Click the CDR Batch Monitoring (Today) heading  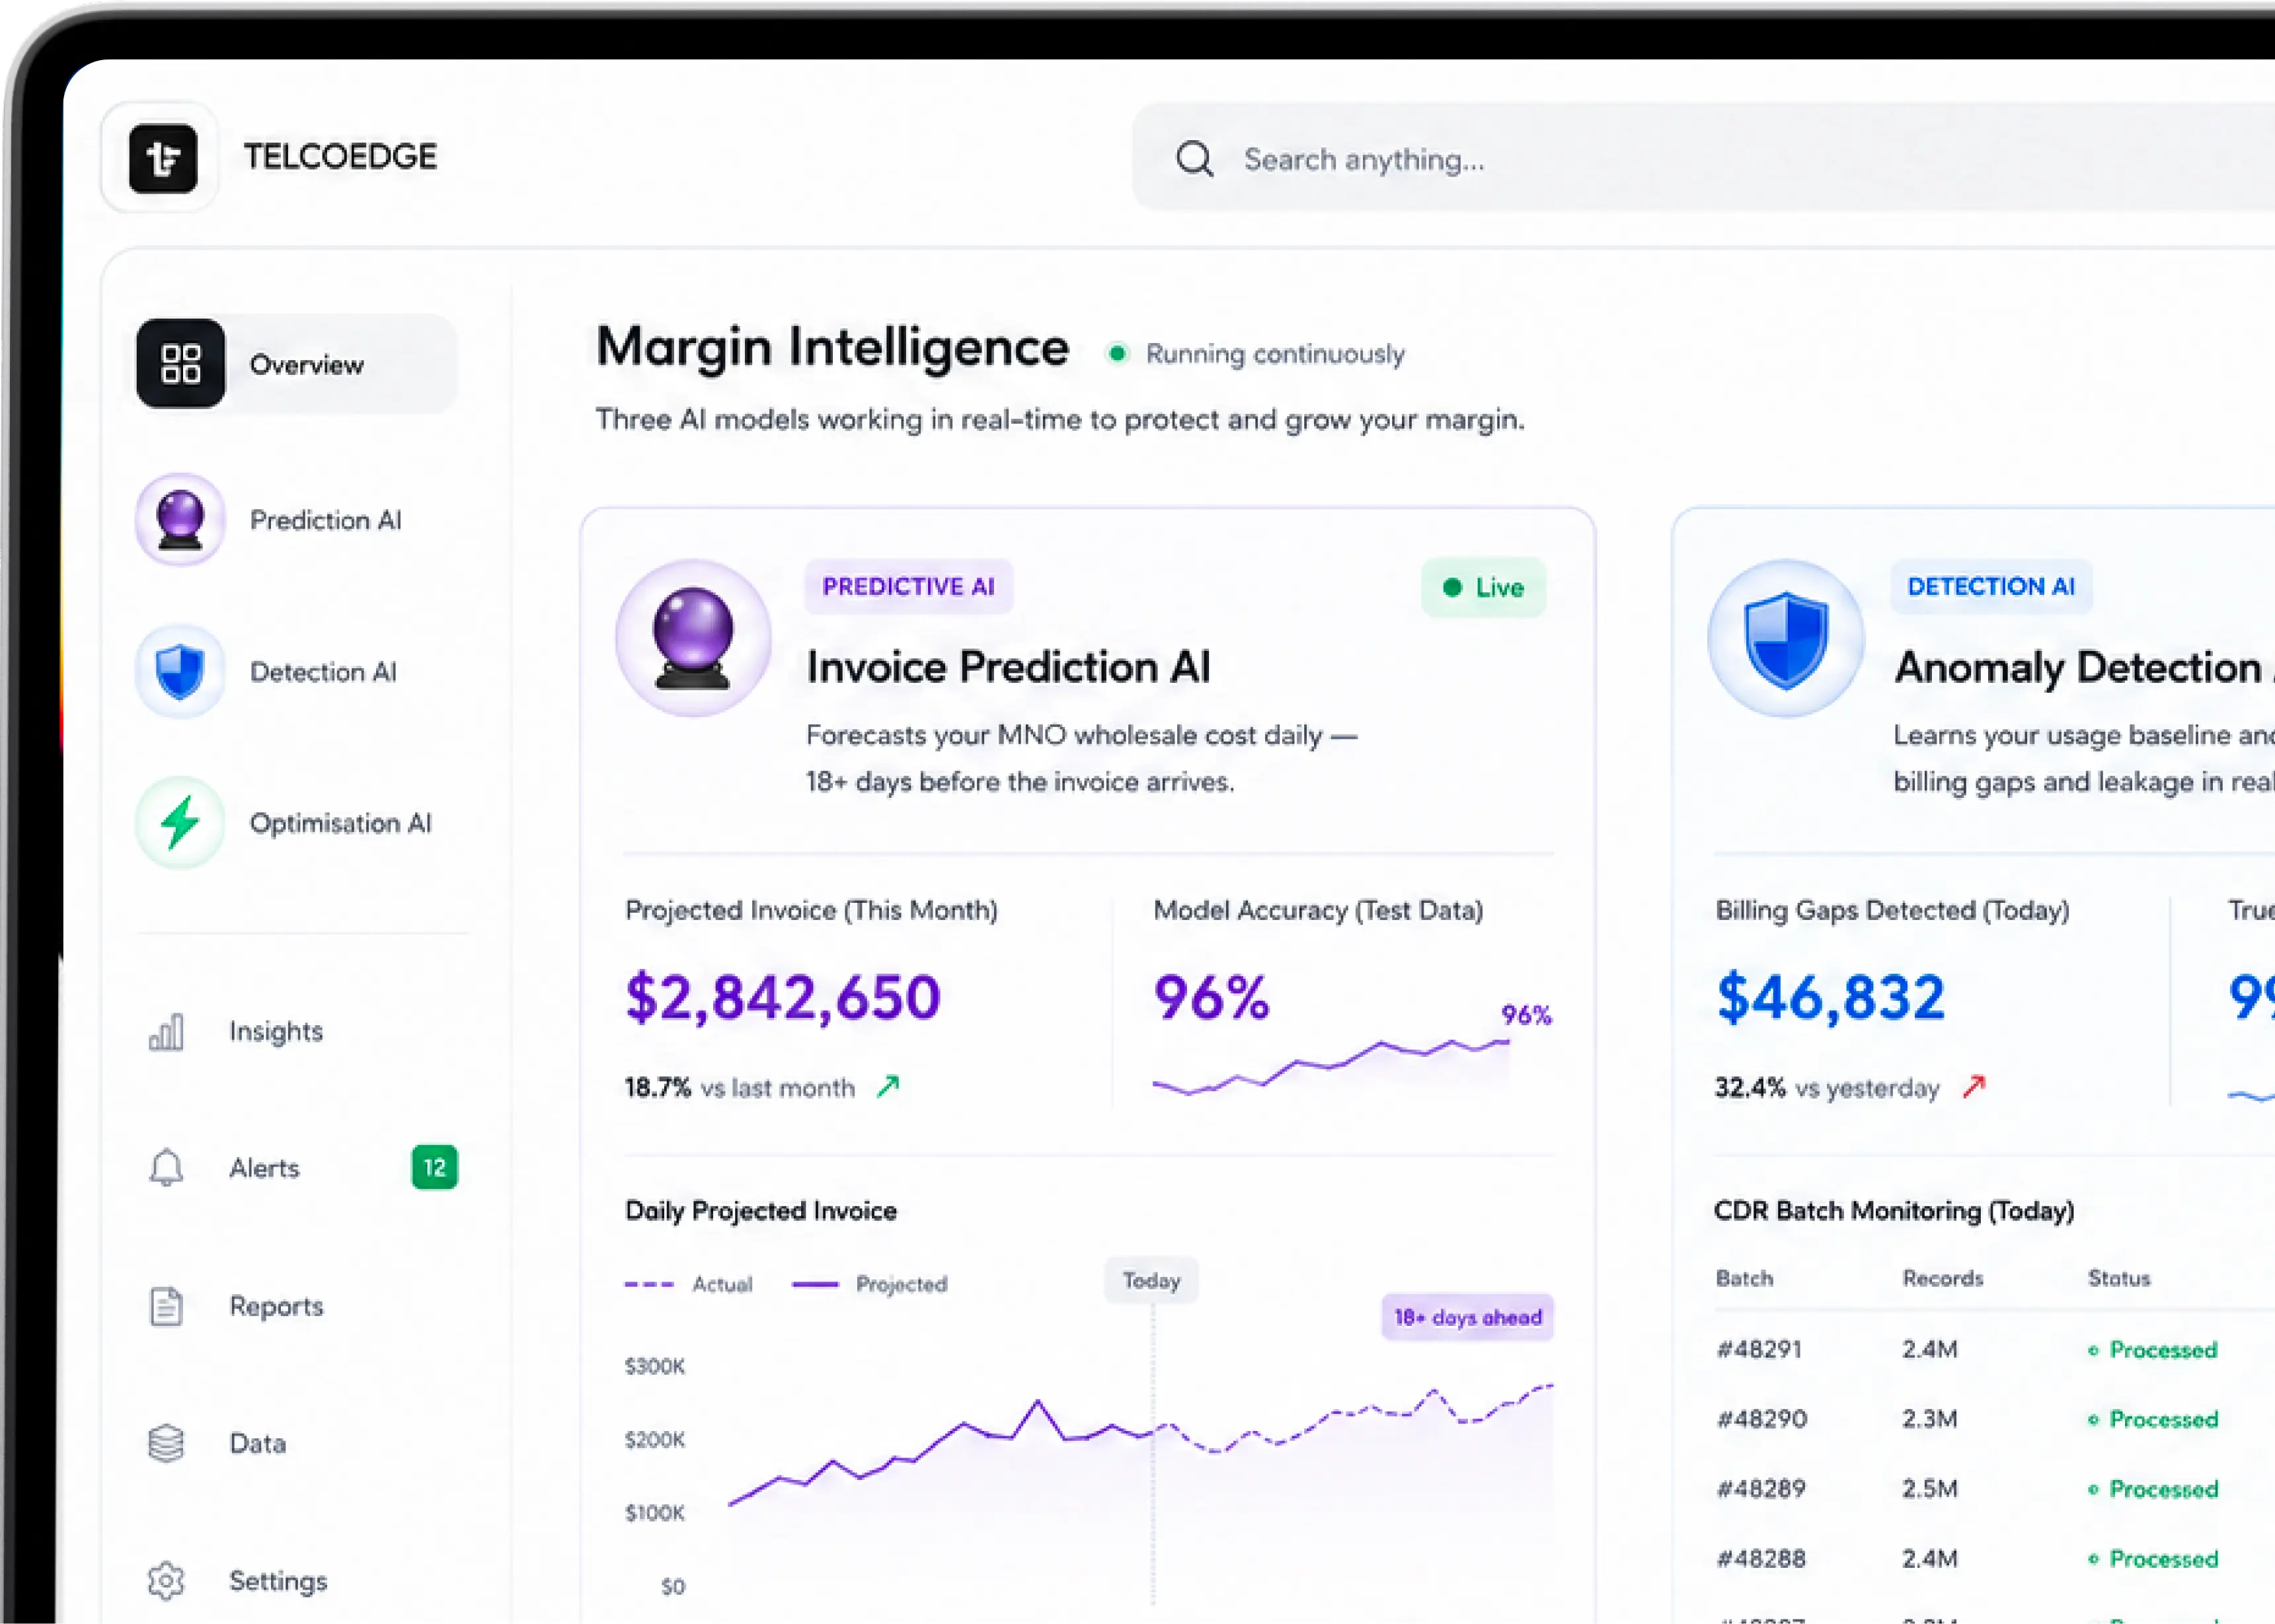click(1894, 1211)
